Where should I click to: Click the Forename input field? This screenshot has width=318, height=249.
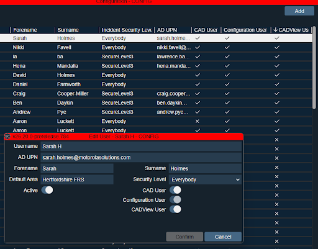pos(77,168)
